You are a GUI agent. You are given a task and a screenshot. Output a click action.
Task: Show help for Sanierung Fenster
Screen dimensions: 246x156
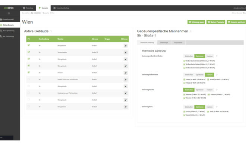pos(217,90)
